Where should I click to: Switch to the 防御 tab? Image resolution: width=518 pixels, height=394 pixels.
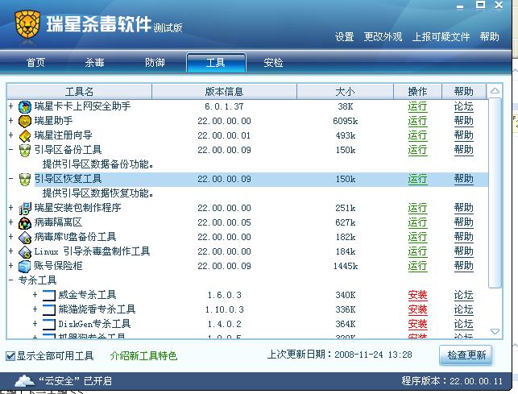(x=155, y=63)
